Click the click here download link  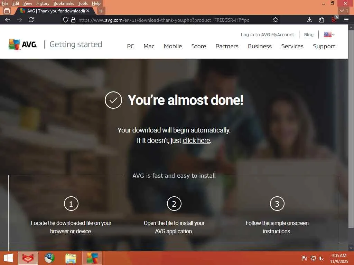[196, 140]
